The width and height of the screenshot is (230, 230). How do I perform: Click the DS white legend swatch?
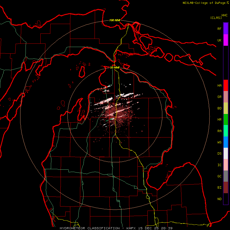pyautogui.click(x=226, y=153)
